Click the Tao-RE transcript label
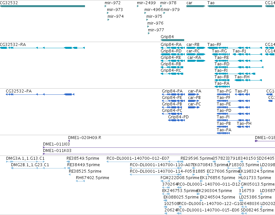275x215 pixels. [x=222, y=58]
